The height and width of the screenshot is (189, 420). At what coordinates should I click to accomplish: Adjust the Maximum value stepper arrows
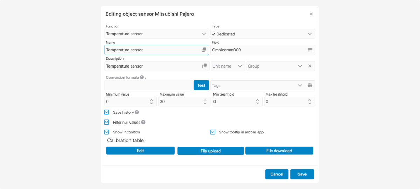[205, 101]
